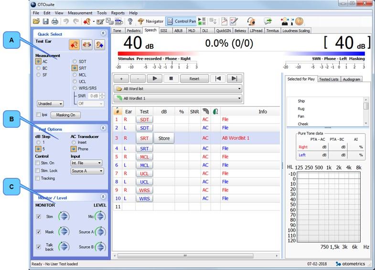
Task: Select the binaural both-ears Test Ear button
Action: click(87, 45)
